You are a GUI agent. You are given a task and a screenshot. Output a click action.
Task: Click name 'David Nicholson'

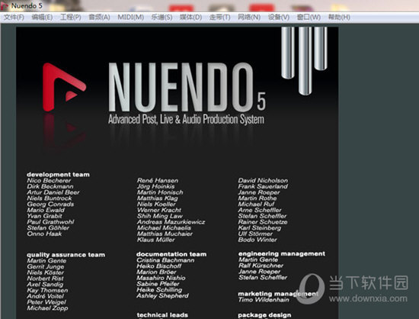(263, 181)
